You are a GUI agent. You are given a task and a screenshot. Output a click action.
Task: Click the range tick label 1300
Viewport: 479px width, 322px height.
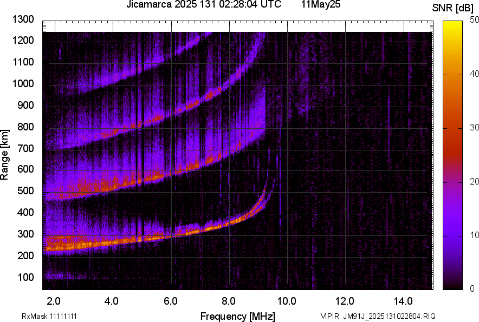tap(23, 19)
